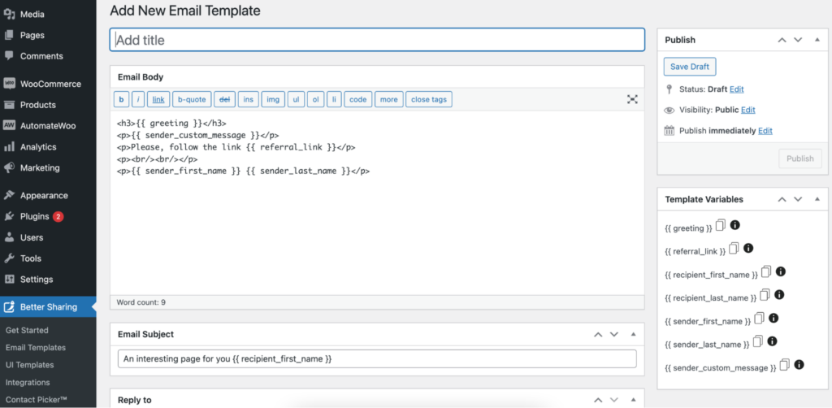Collapse the Reply to panel
832x408 pixels.
[x=632, y=400]
